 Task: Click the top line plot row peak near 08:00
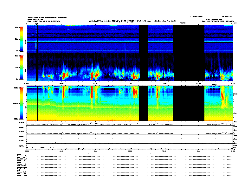tap(91, 123)
